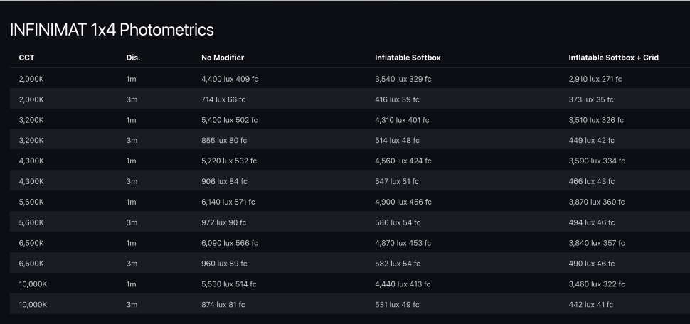Select the 6,140 lux 571 fc cell
Viewport: 690px width, 324px height.
point(228,202)
